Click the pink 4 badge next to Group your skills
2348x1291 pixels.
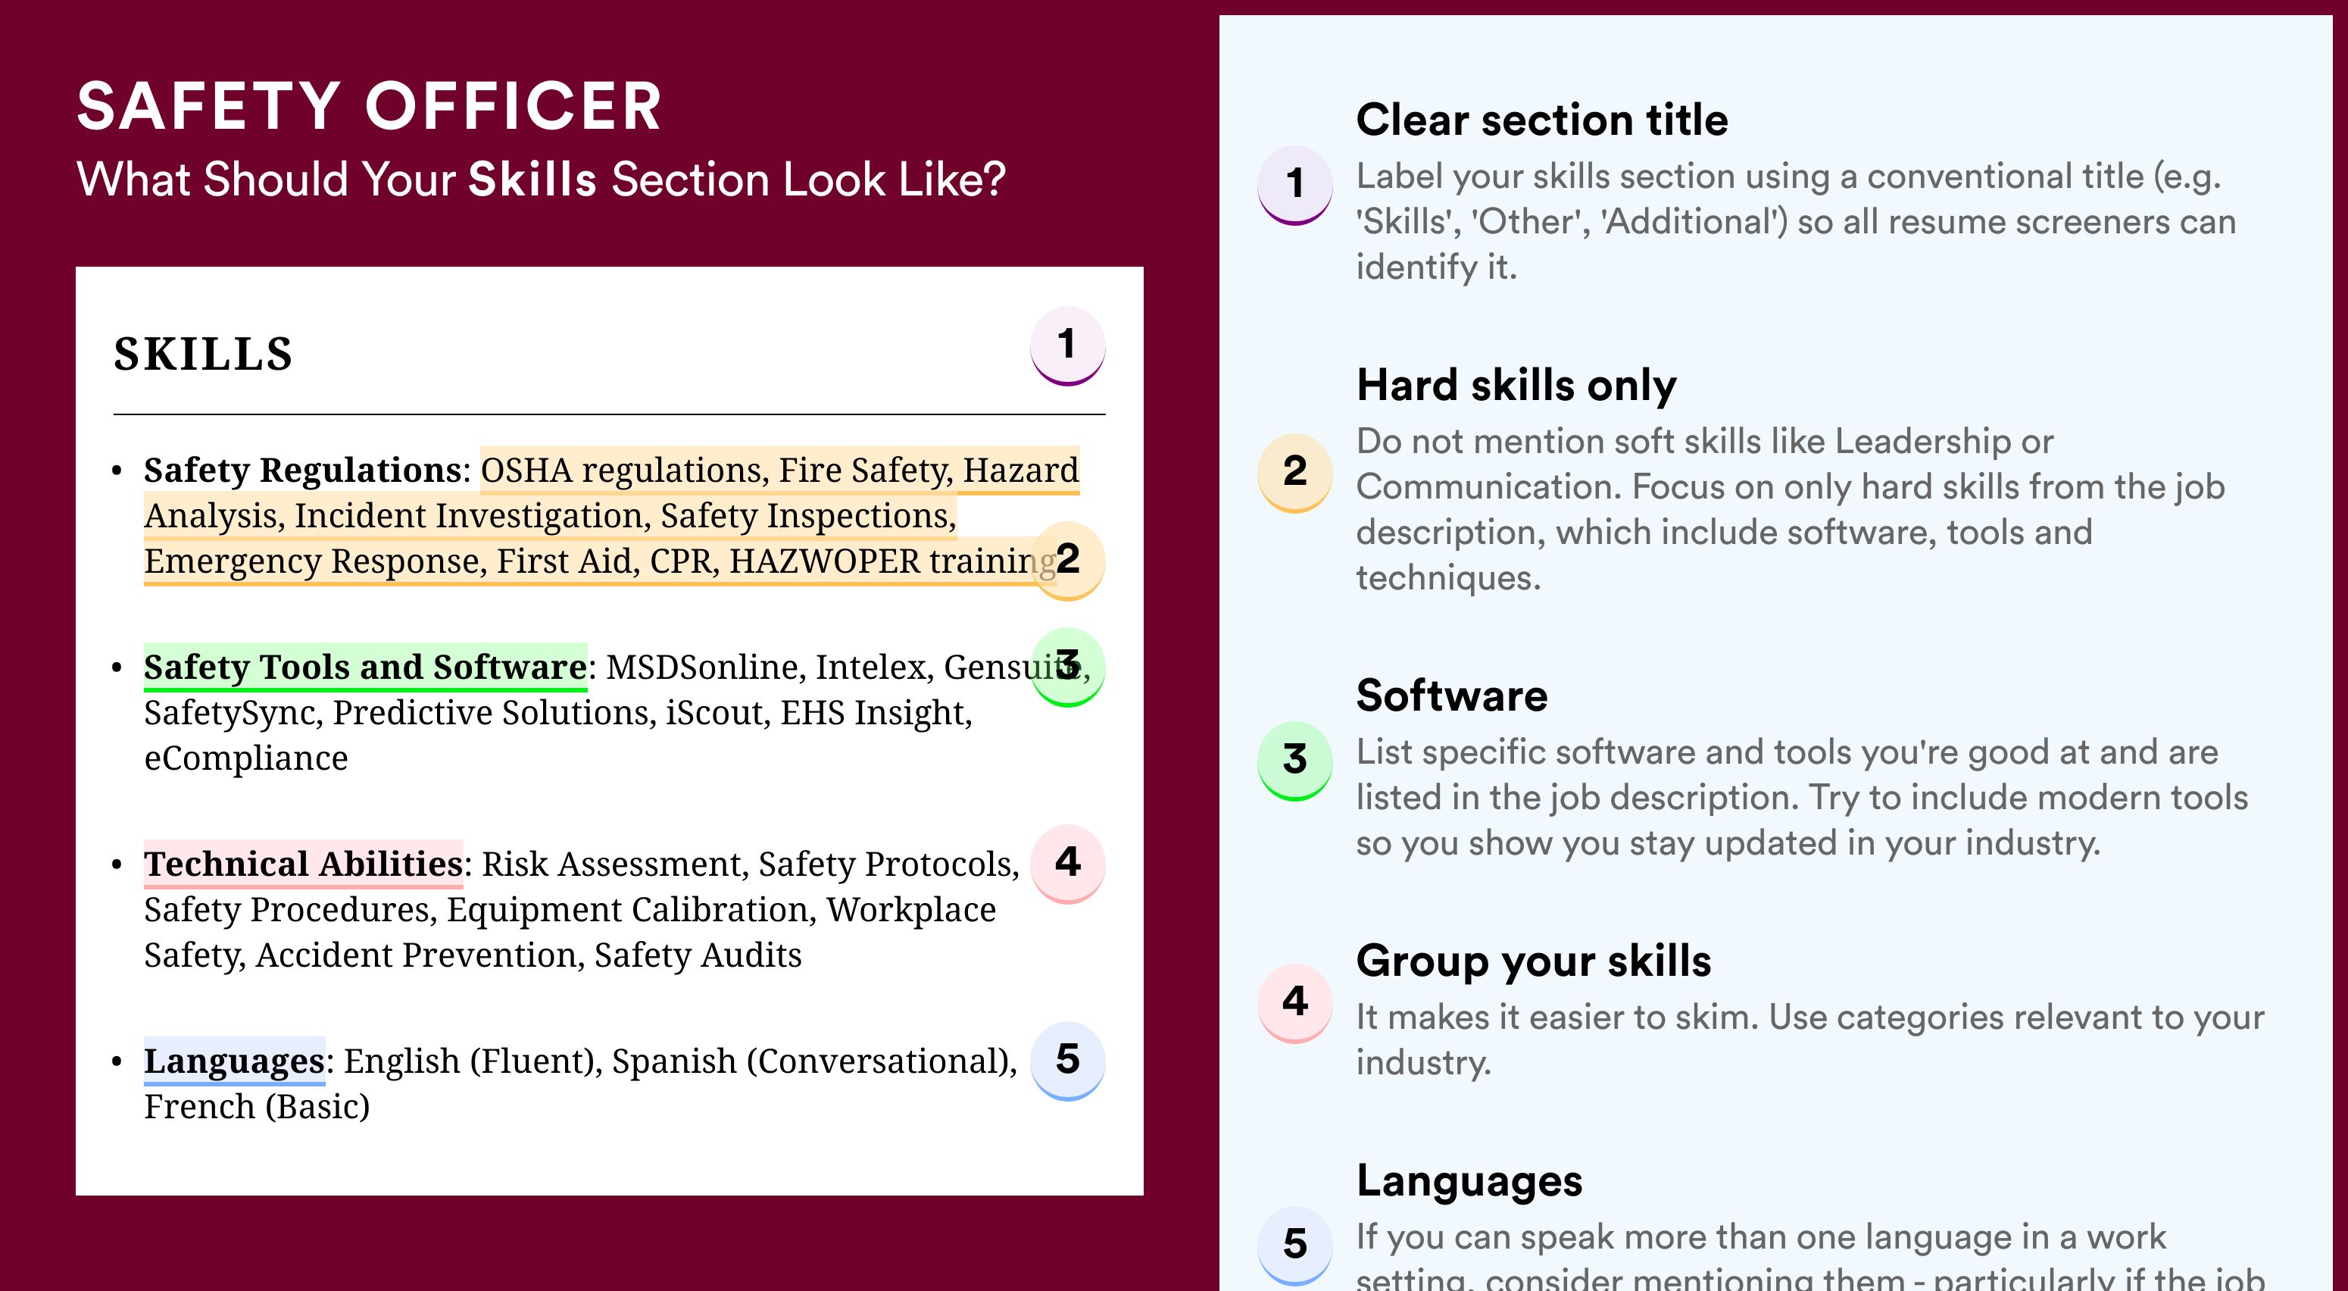pyautogui.click(x=1294, y=1003)
